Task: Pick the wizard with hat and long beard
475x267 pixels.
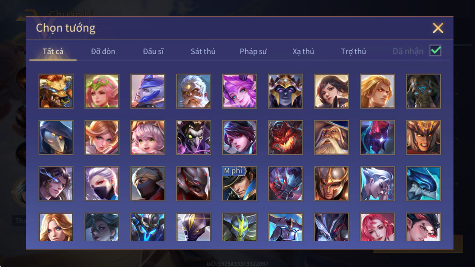Action: pyautogui.click(x=332, y=137)
